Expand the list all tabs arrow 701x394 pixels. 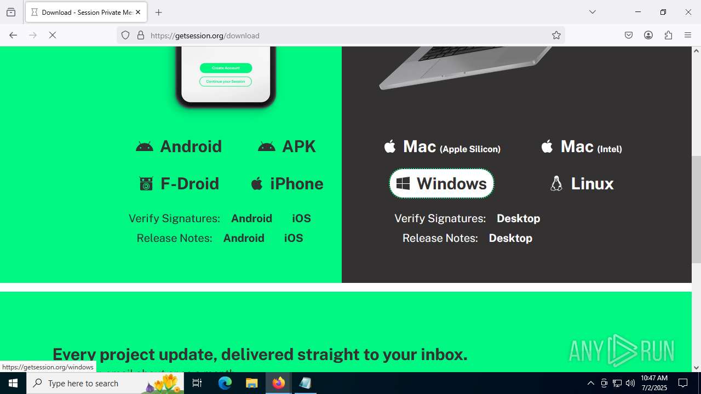(592, 12)
